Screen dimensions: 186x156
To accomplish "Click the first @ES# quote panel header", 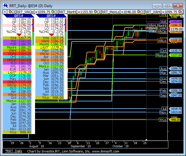I will [x=19, y=16].
